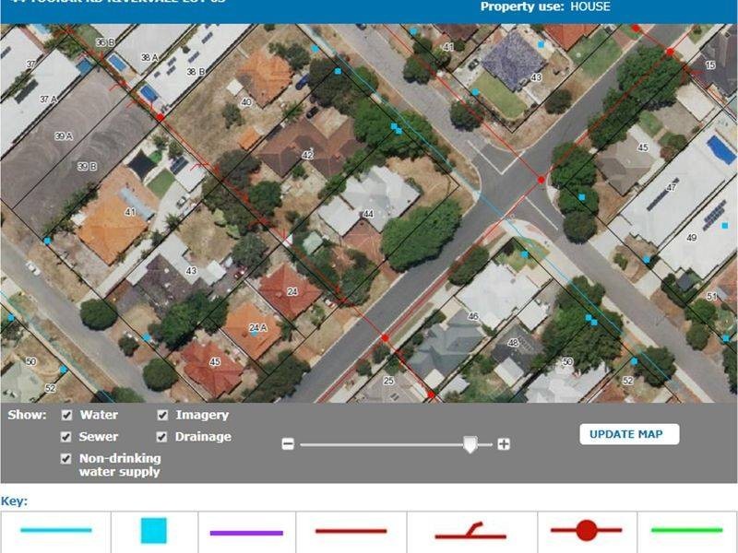Click the red junction line key symbol
738x553 pixels.
470,531
